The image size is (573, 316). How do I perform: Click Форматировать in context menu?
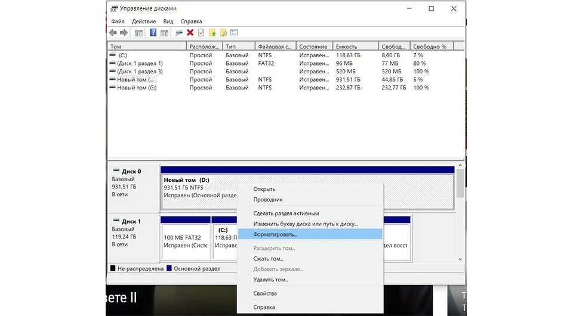pyautogui.click(x=310, y=234)
